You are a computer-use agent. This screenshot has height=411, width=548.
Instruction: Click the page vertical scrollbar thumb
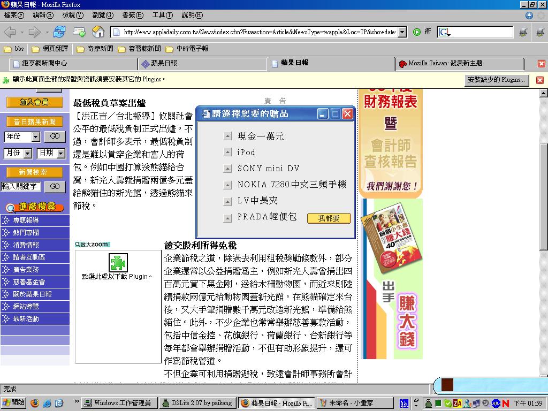point(544,197)
